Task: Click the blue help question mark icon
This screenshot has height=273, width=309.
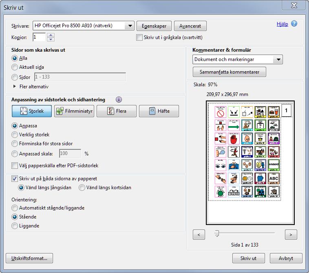Action: (294, 24)
